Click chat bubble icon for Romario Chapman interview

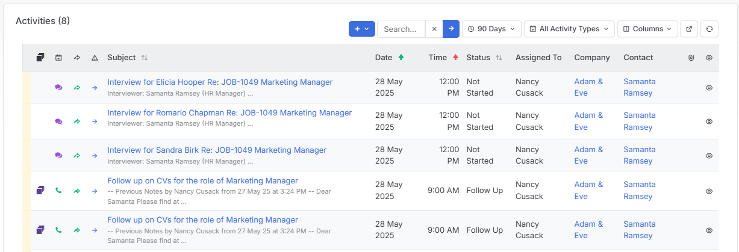coord(58,121)
